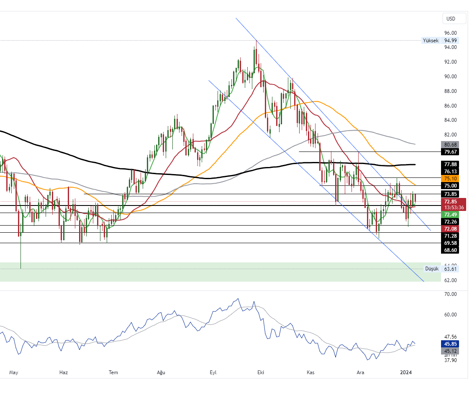
Task: Click the gray 80.68 moving average label
Action: (450, 144)
